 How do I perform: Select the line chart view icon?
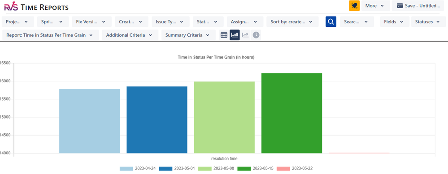[245, 35]
